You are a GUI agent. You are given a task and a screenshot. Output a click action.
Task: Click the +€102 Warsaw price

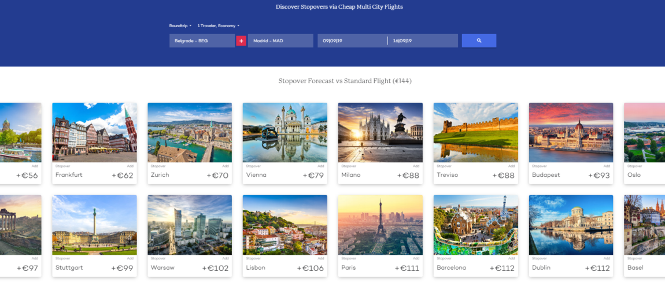(x=216, y=268)
